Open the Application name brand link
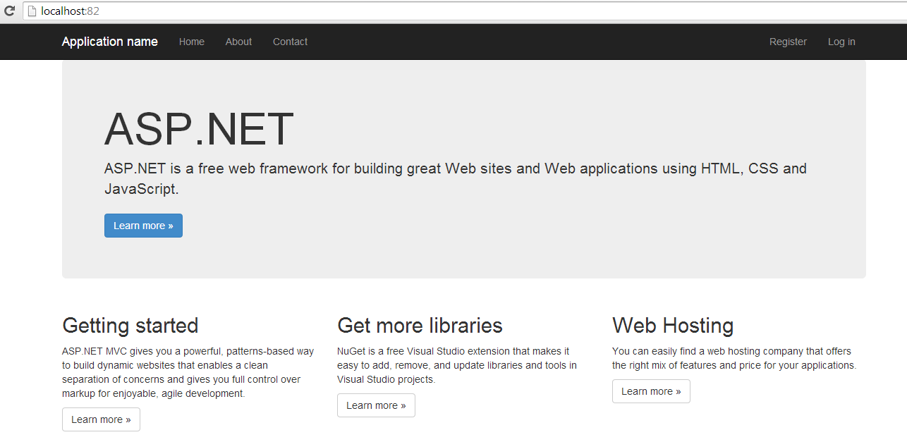The width and height of the screenshot is (907, 442). (x=110, y=42)
